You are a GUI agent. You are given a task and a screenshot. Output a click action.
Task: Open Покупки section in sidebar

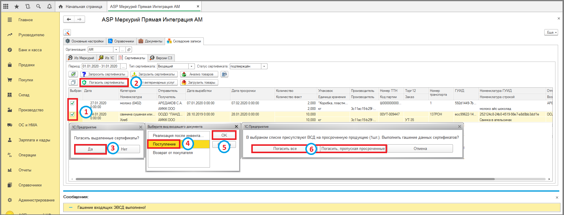point(26,80)
